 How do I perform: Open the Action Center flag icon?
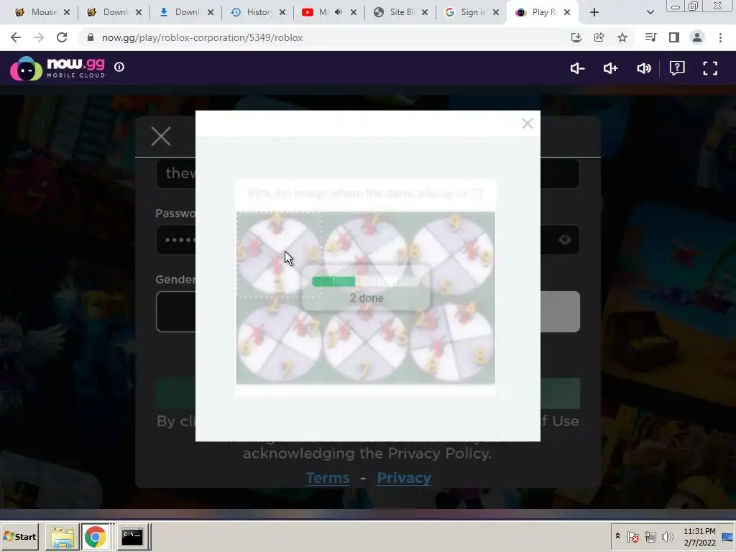click(632, 536)
